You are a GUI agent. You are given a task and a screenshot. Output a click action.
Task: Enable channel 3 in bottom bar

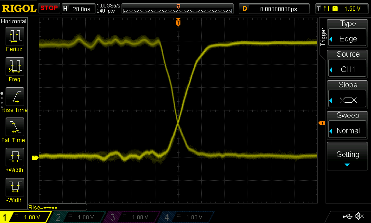pyautogui.click(x=132, y=217)
